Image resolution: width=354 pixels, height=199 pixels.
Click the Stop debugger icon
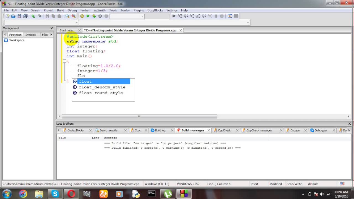(222, 16)
